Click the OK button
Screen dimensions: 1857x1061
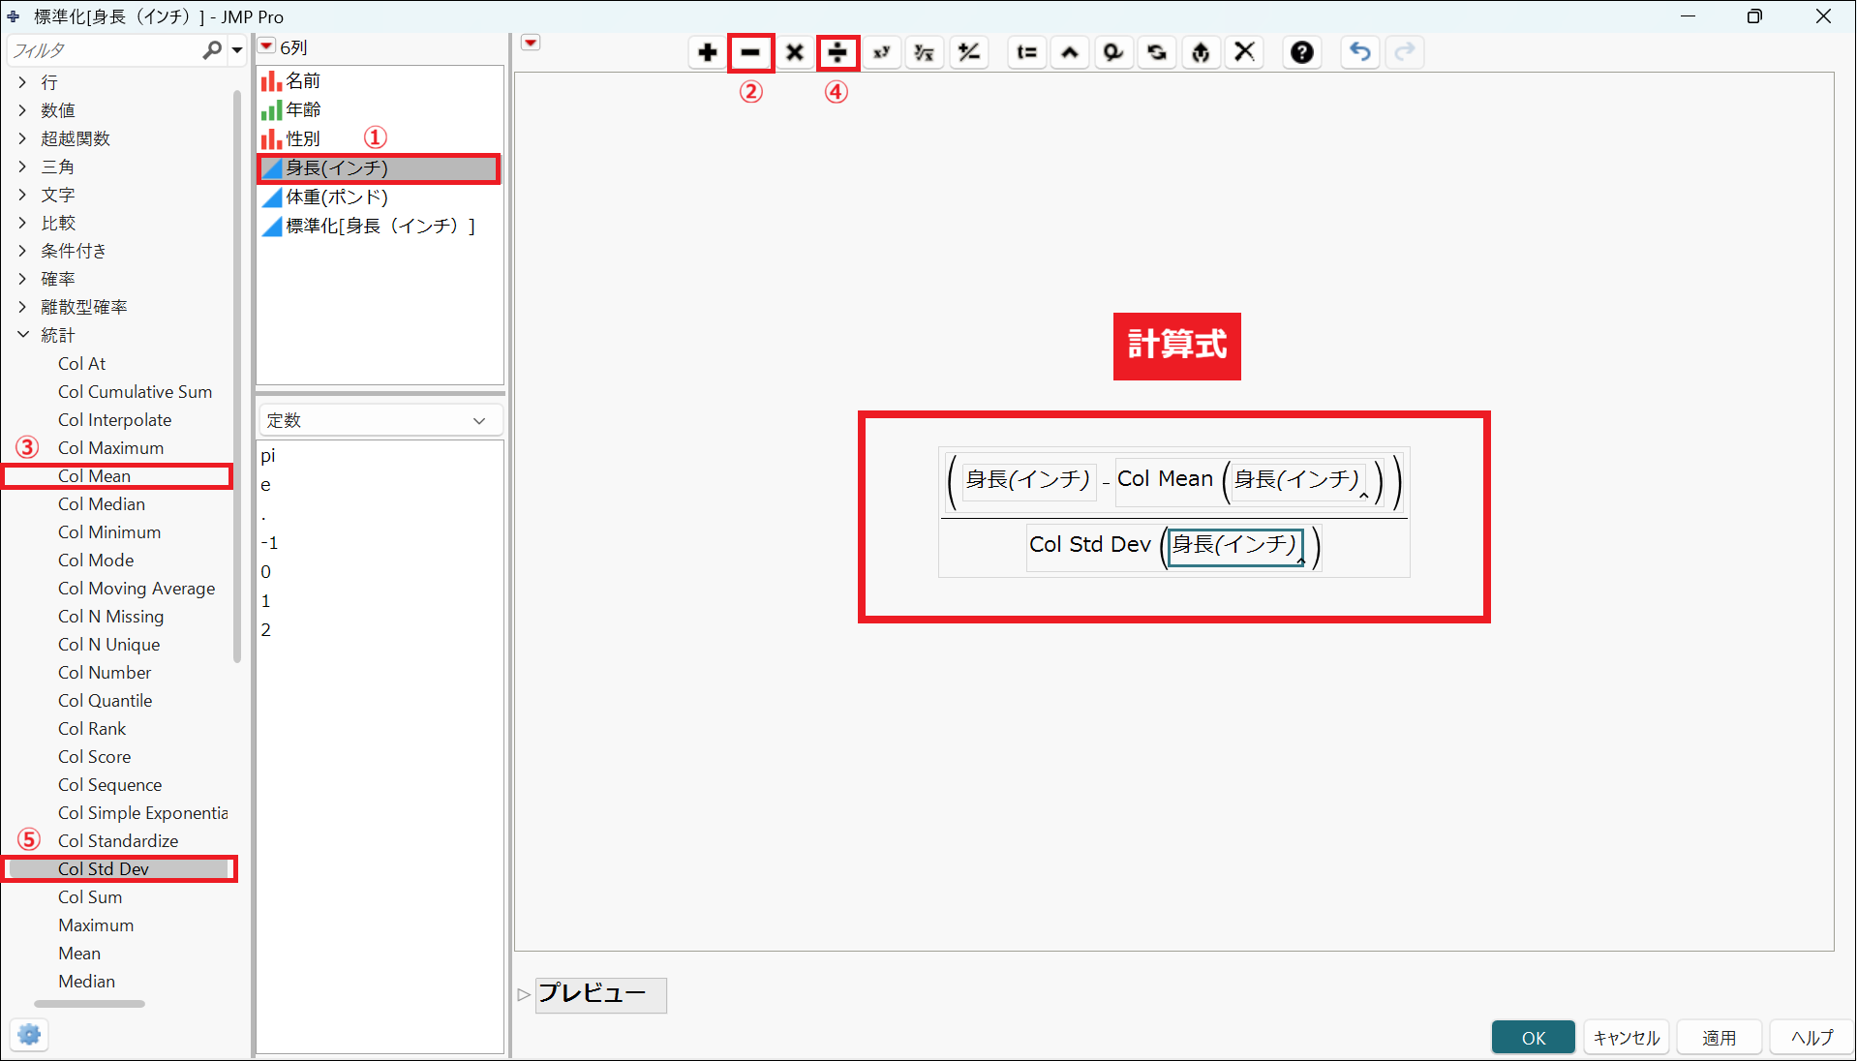[1533, 1037]
